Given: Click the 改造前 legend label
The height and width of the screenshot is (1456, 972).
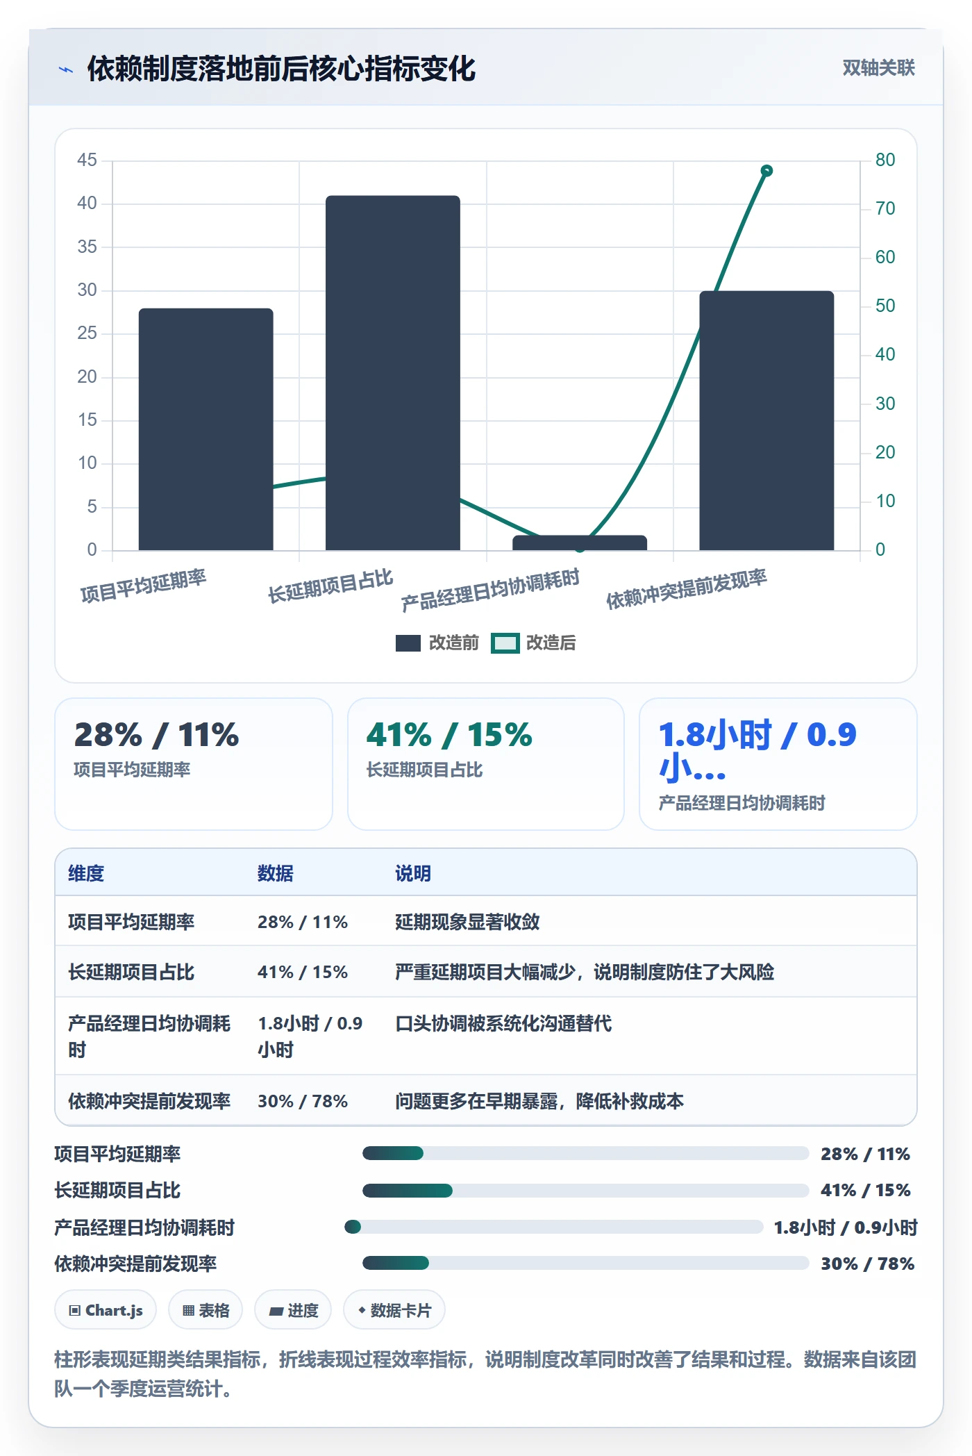Looking at the screenshot, I should pos(454,643).
